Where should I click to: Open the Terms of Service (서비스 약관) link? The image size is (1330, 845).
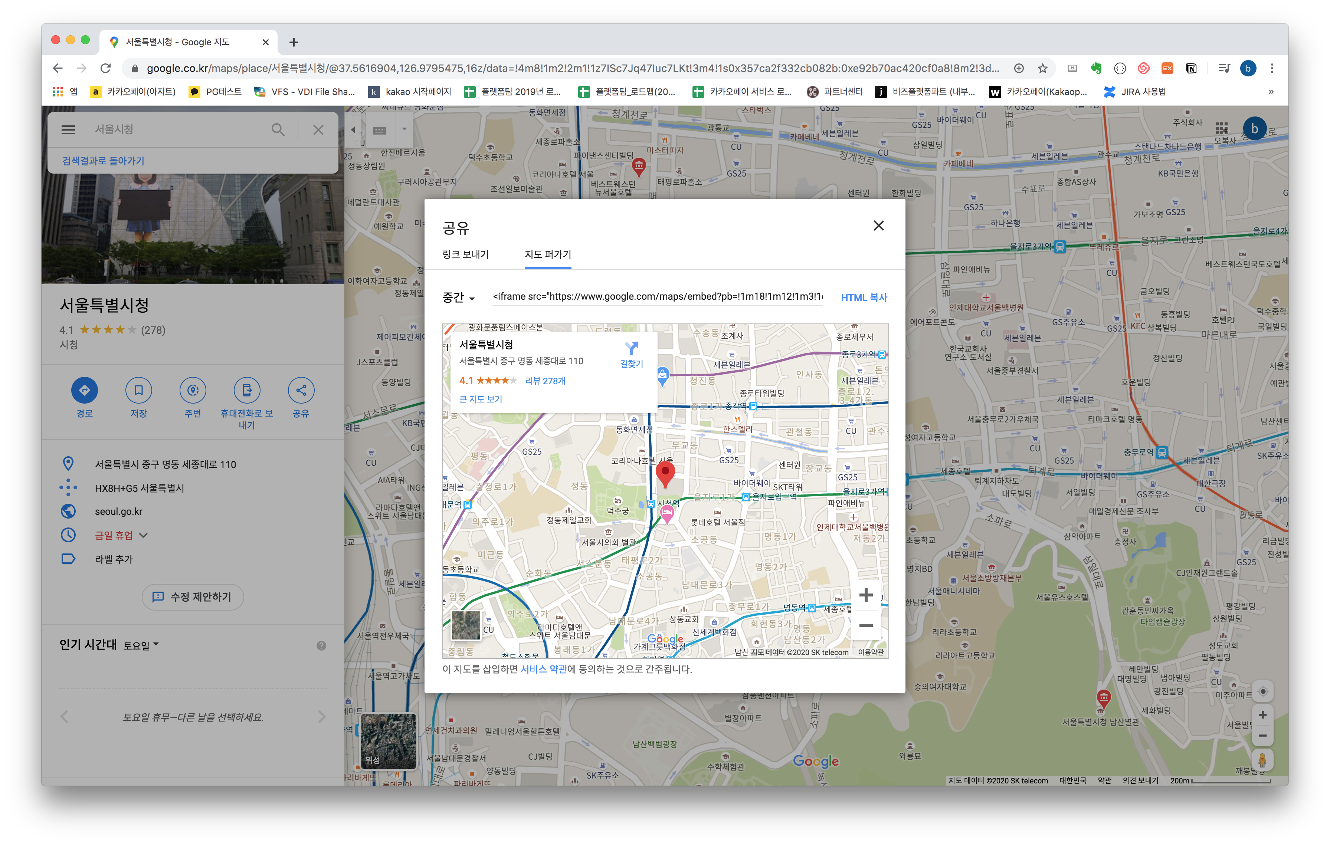click(544, 669)
